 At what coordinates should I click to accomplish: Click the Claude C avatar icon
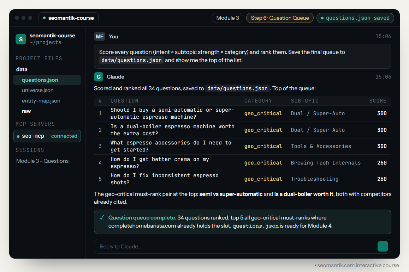pos(99,77)
